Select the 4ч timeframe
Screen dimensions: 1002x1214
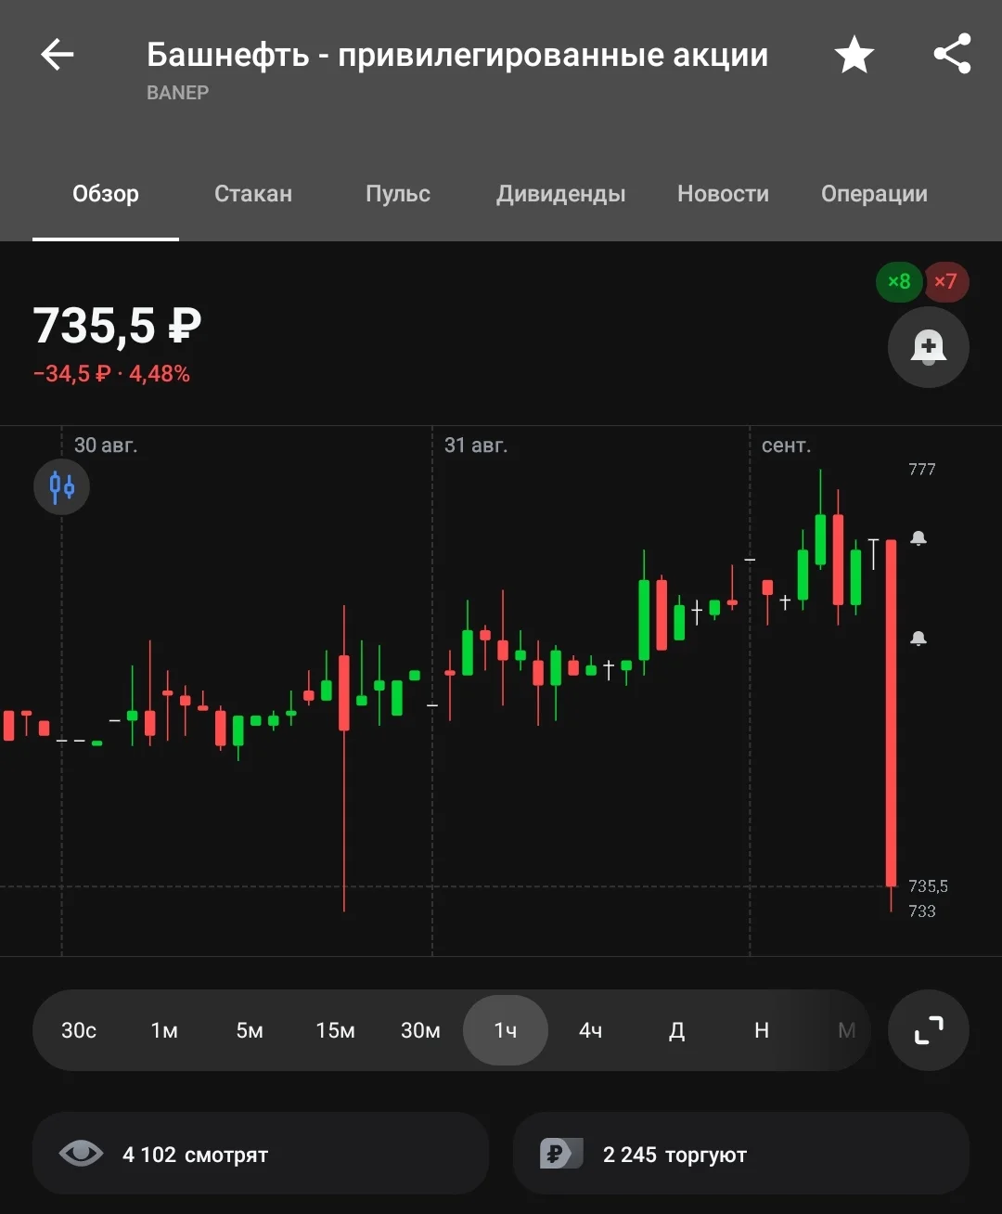(x=591, y=1030)
